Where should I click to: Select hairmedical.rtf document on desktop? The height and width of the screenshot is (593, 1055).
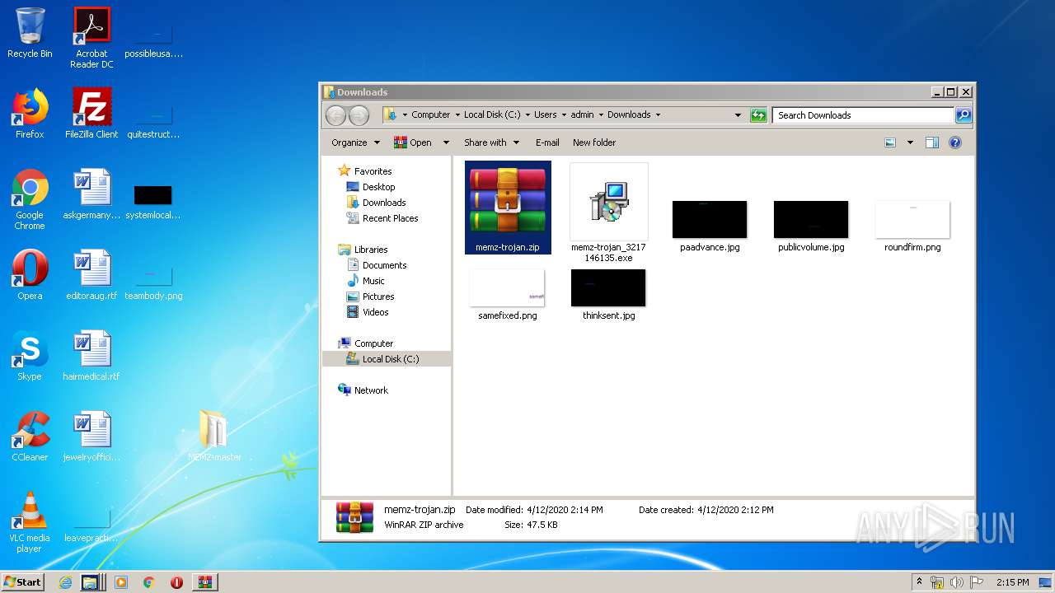tap(91, 356)
